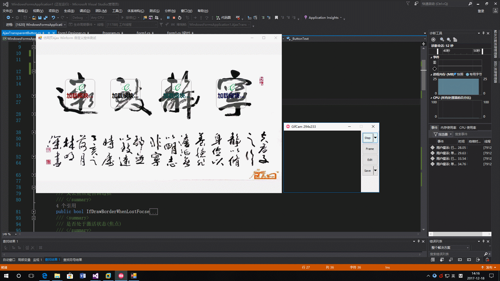
Task: Expand the collapsed region at line 81
Action: pos(34,212)
